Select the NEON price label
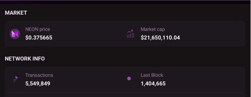Viewport: 251px width, 97px height. tap(37, 29)
